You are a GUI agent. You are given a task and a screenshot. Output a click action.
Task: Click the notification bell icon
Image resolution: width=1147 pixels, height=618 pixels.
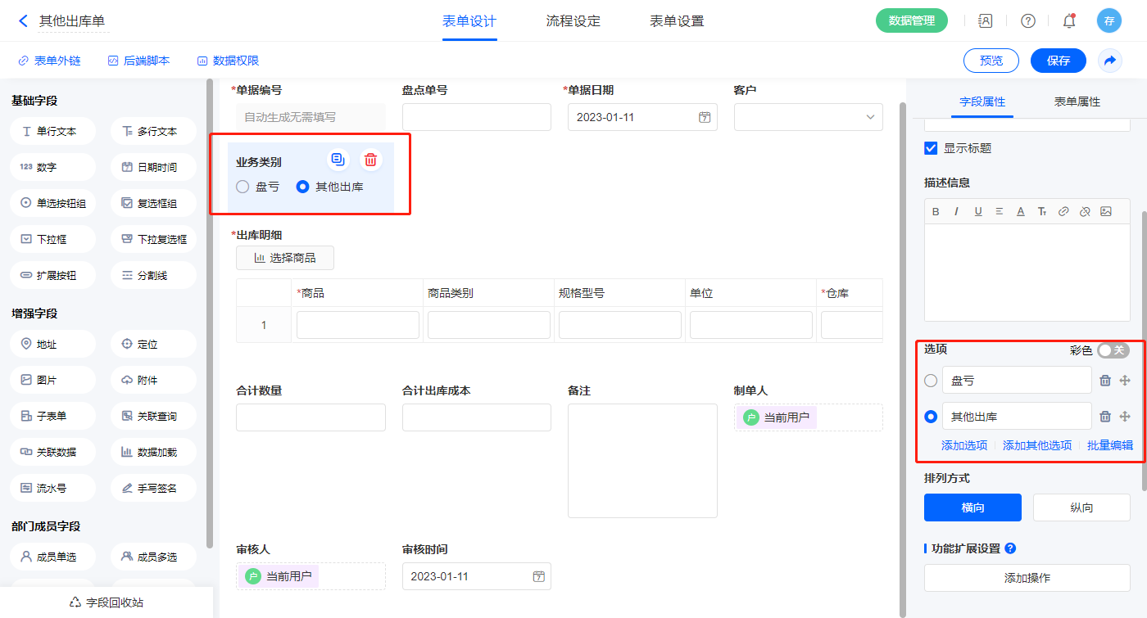click(1068, 21)
